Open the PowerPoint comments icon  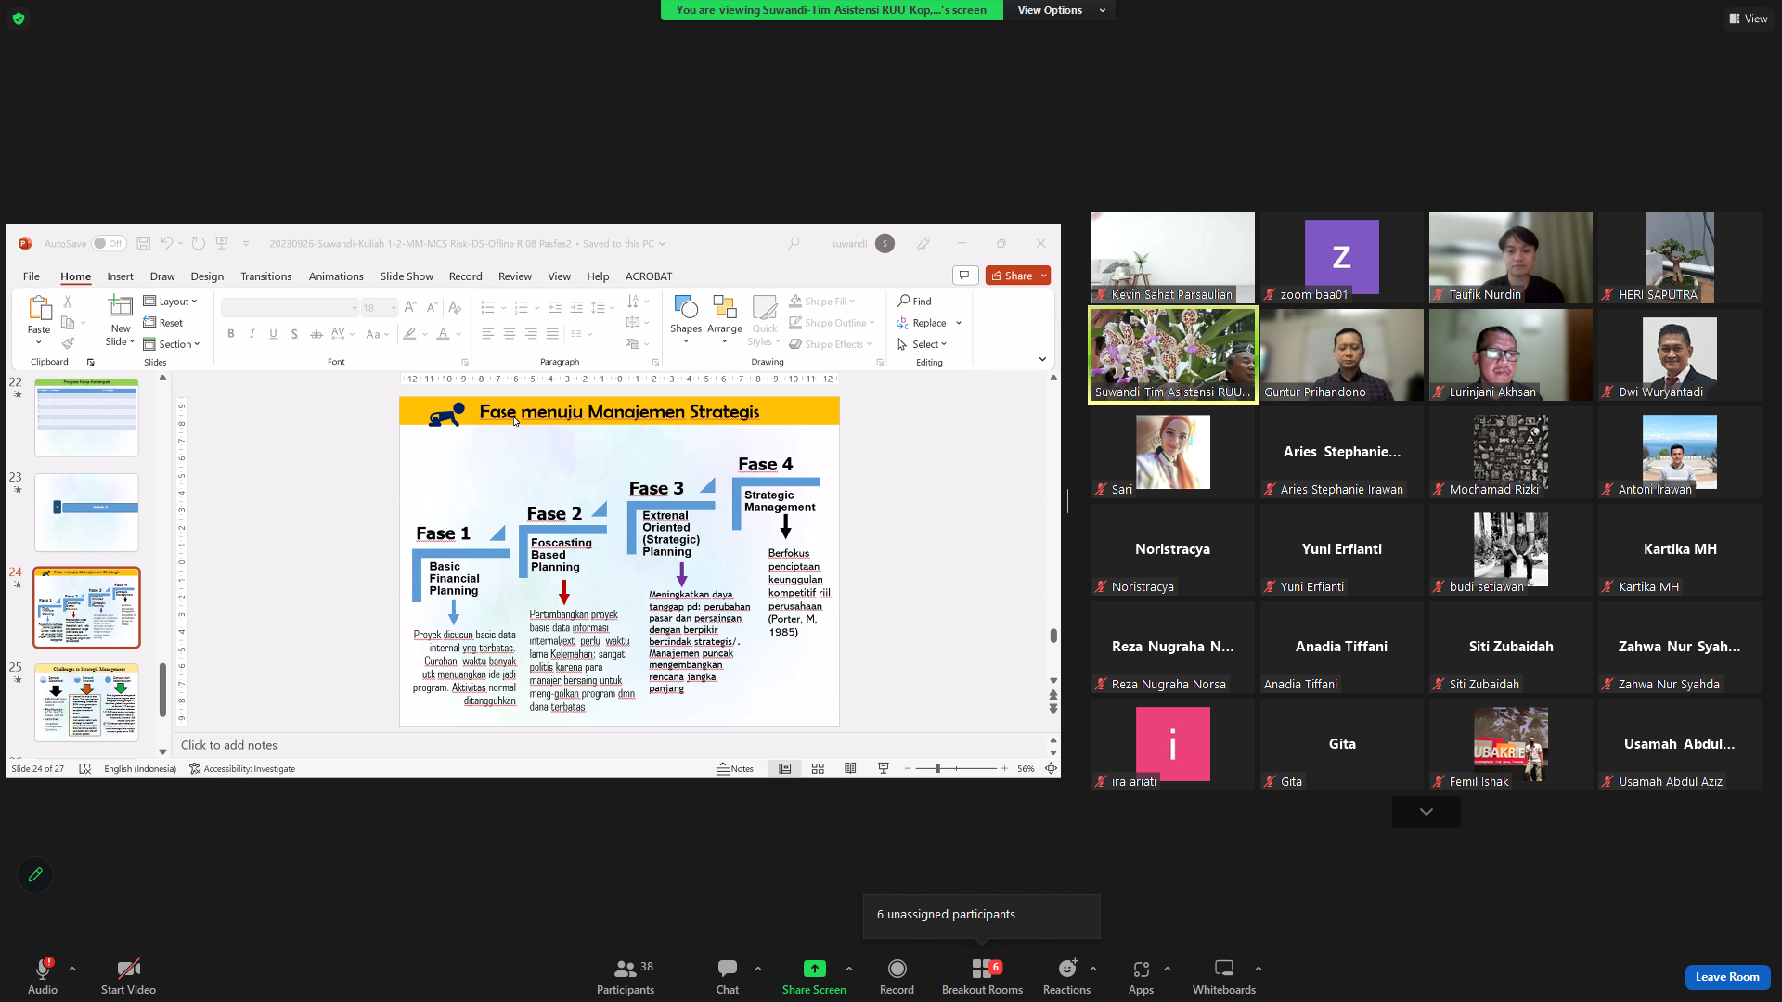pyautogui.click(x=964, y=276)
